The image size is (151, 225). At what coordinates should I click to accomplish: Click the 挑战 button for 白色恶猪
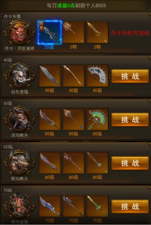point(130,76)
